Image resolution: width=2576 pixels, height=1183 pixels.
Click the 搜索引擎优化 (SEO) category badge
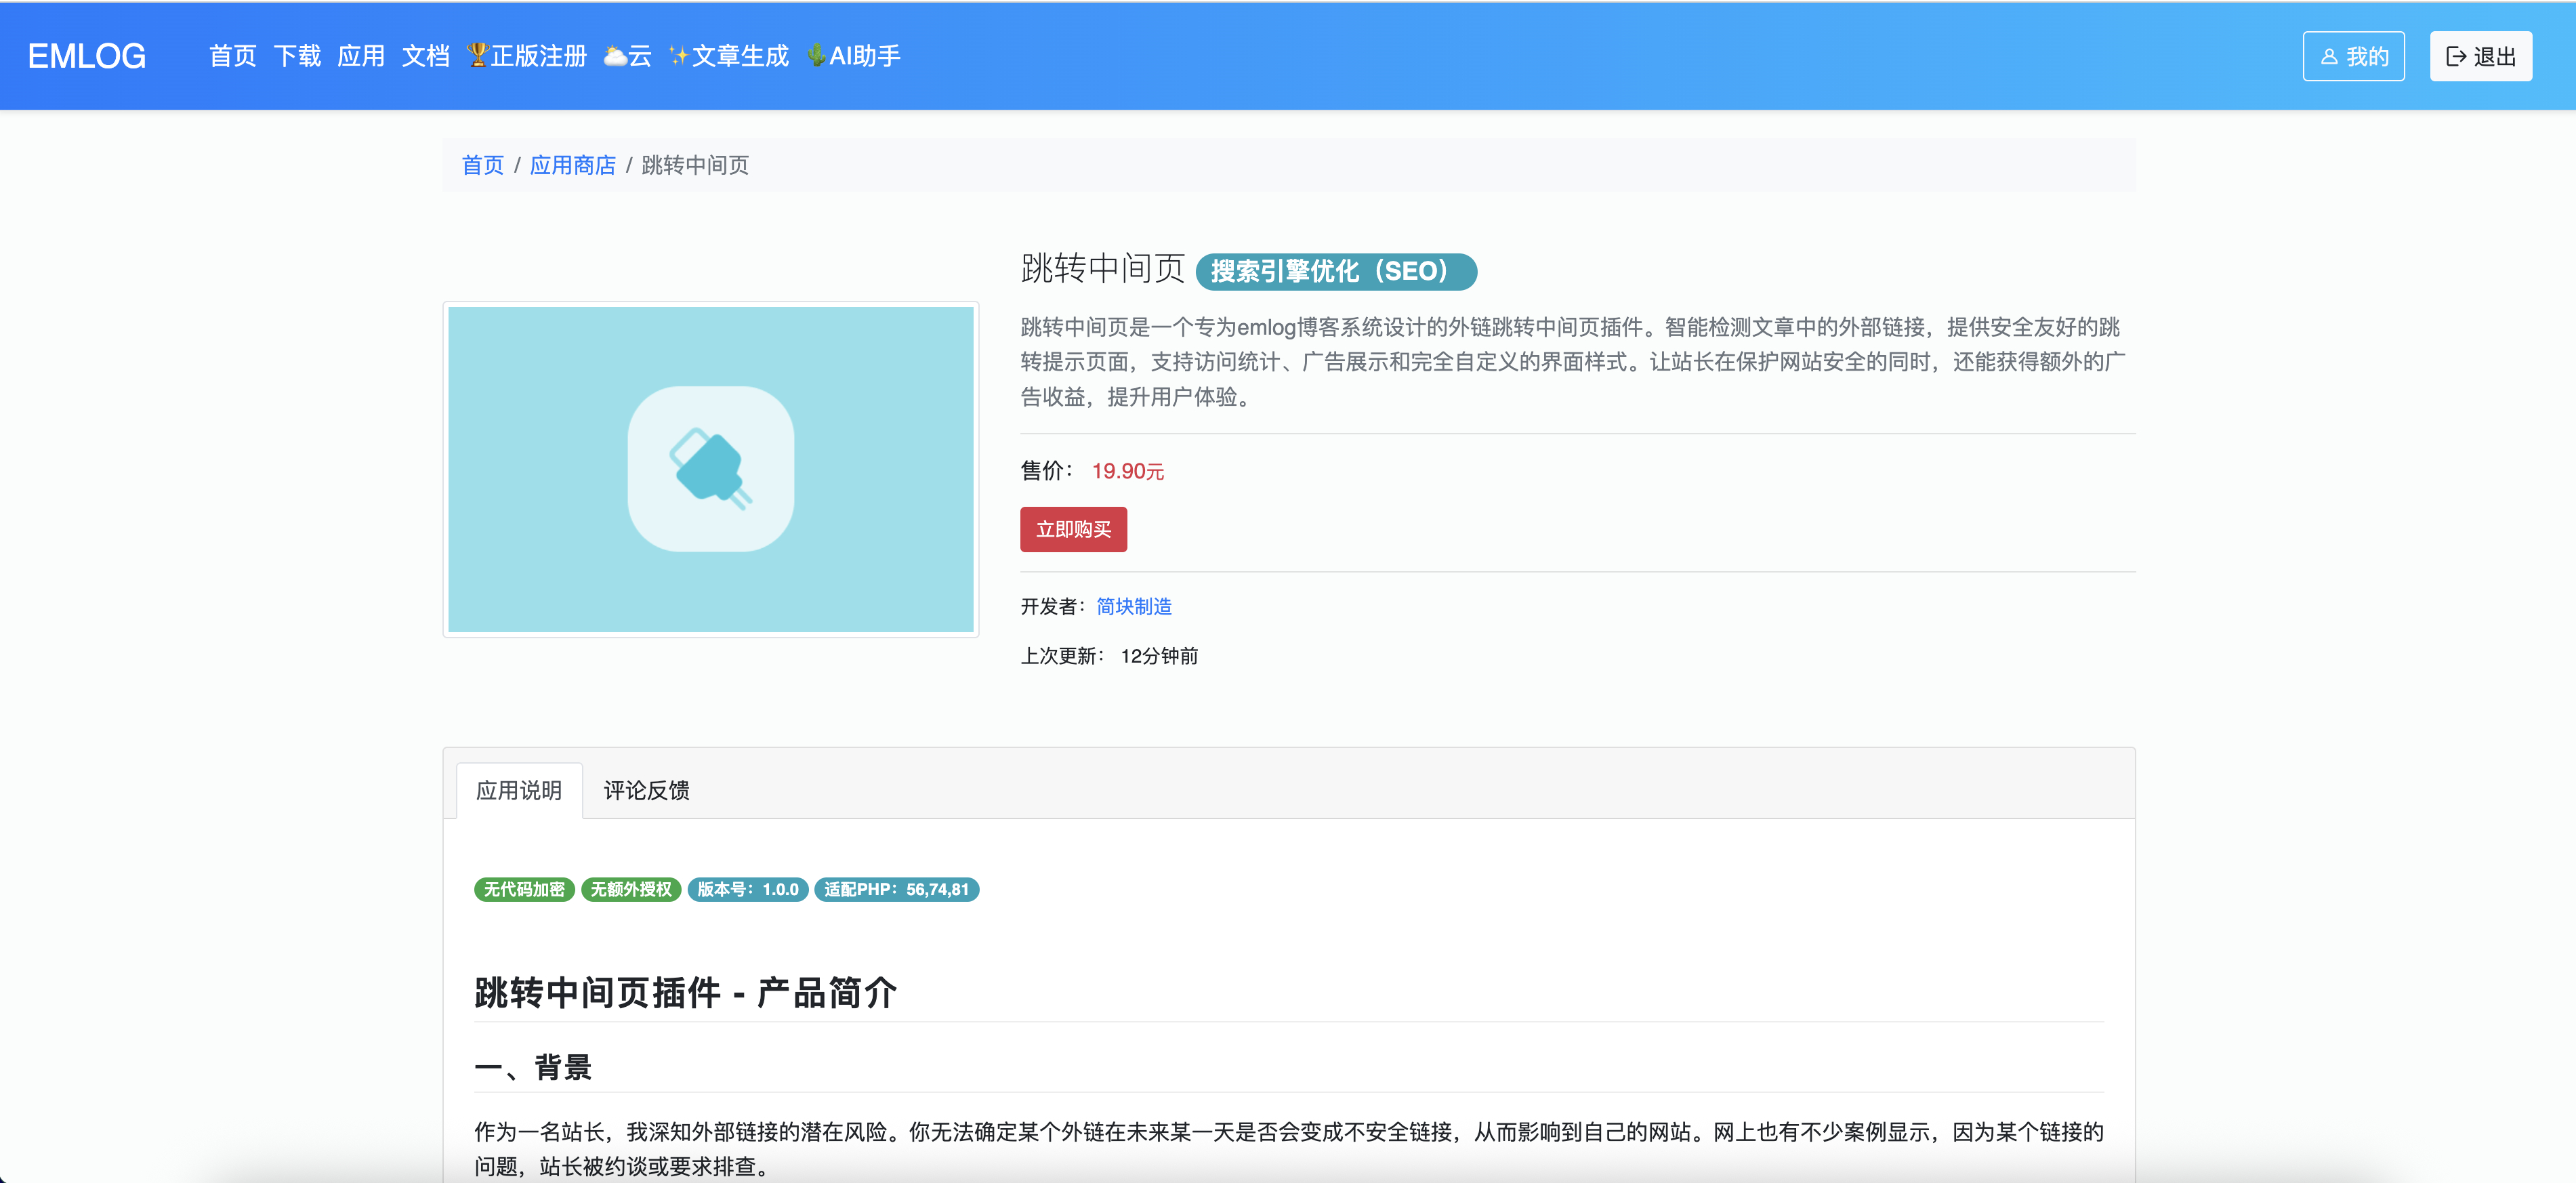tap(1335, 271)
